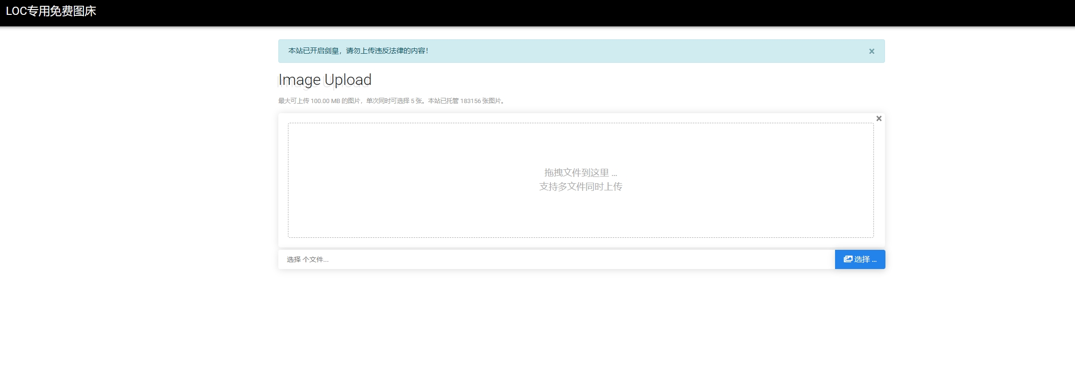This screenshot has height=386, width=1075.
Task: Close the file drop zone preview panel
Action: (x=879, y=118)
